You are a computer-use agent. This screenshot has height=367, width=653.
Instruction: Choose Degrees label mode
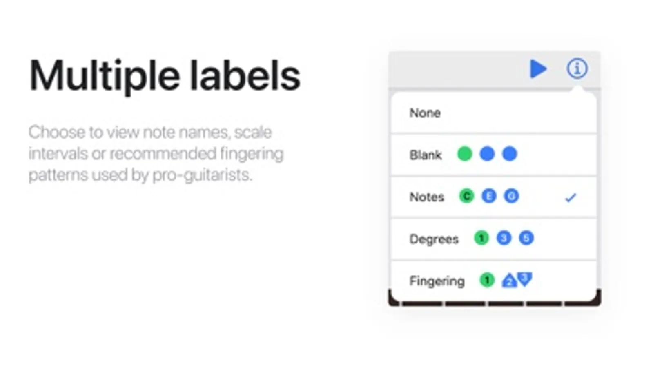434,239
